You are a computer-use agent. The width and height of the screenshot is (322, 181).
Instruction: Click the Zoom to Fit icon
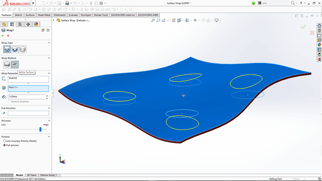point(153,20)
